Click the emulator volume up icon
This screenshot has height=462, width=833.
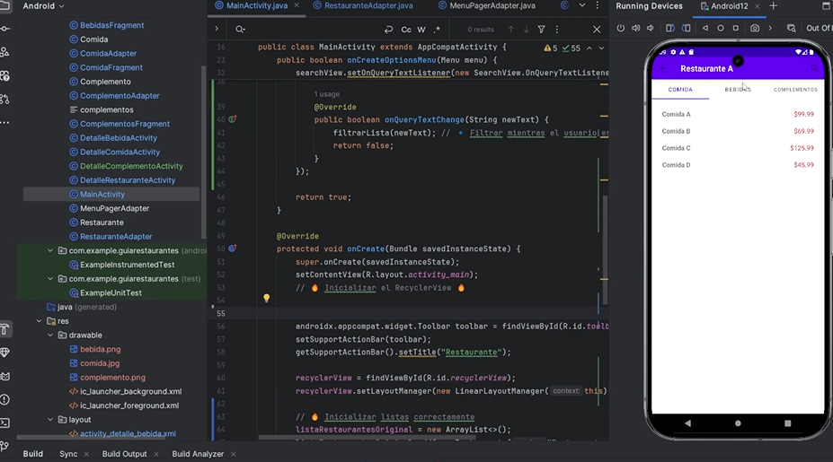635,28
